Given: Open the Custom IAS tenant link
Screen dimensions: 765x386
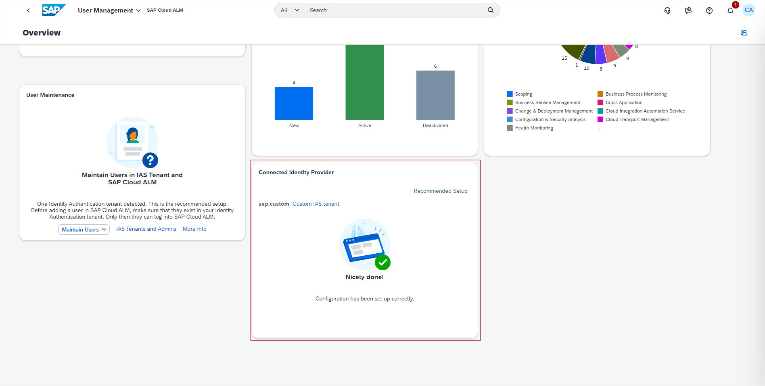Looking at the screenshot, I should click(316, 204).
